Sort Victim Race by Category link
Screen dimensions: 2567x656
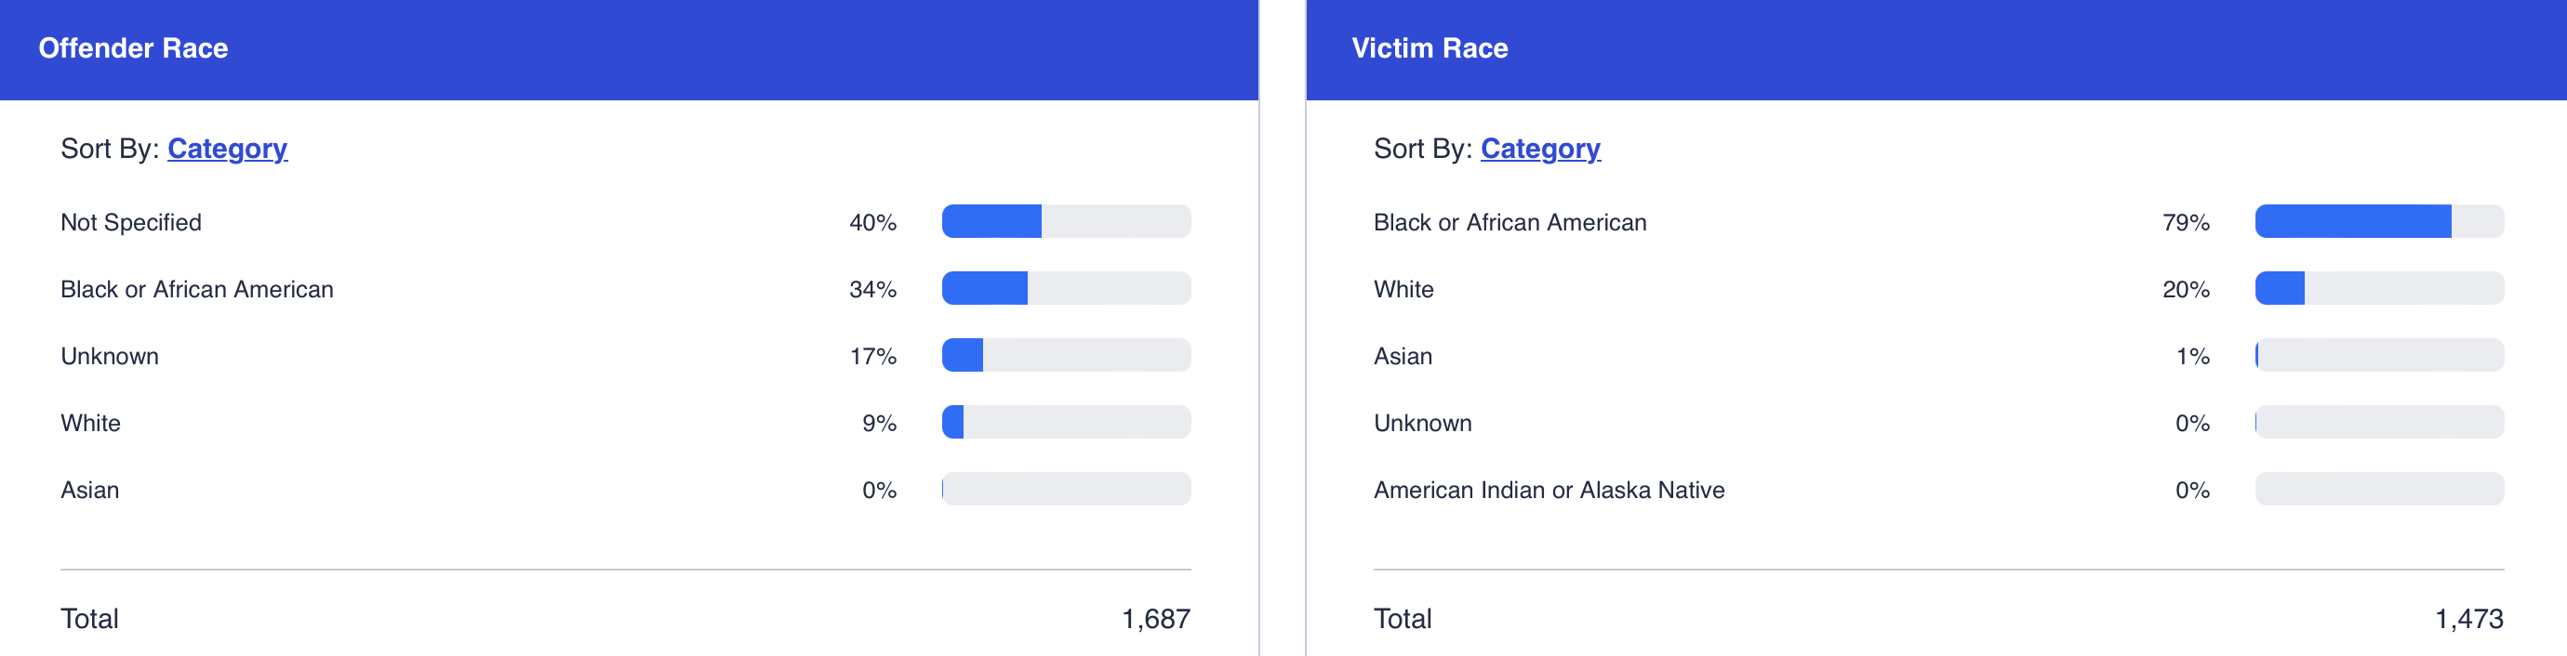1539,149
